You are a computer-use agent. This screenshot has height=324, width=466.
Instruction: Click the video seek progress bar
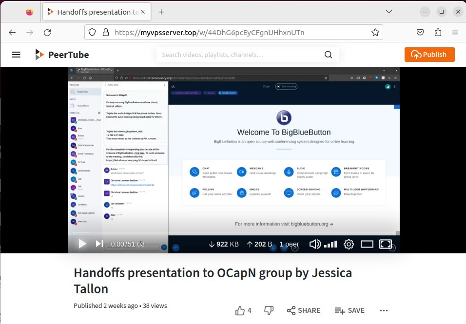234,235
